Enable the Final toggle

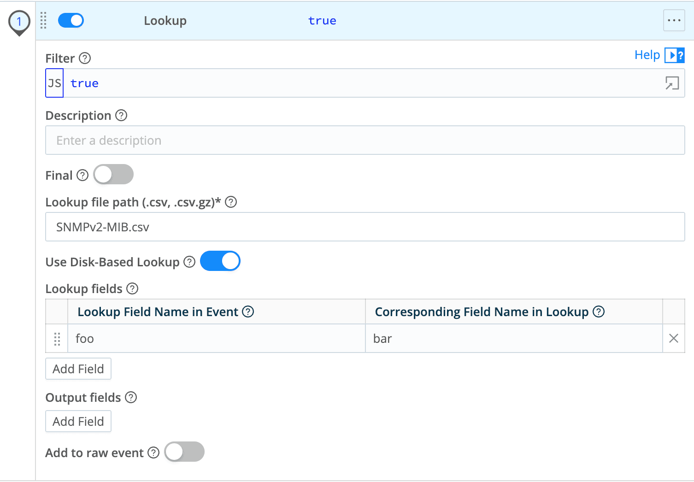tap(113, 175)
